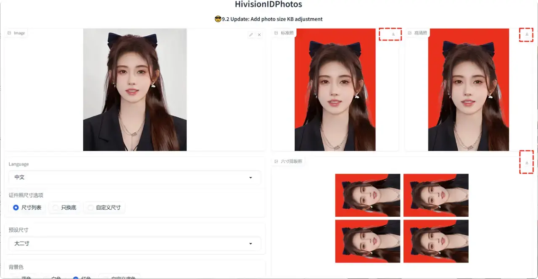Click the HivisionIDPhotos page title
Viewport: 538px width, 279px height.
pyautogui.click(x=268, y=5)
